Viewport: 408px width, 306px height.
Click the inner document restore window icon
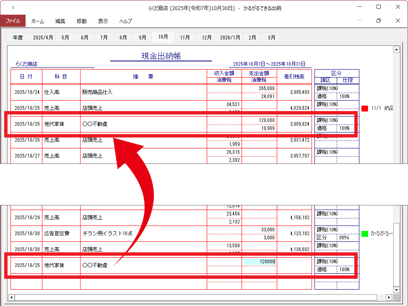click(x=378, y=21)
